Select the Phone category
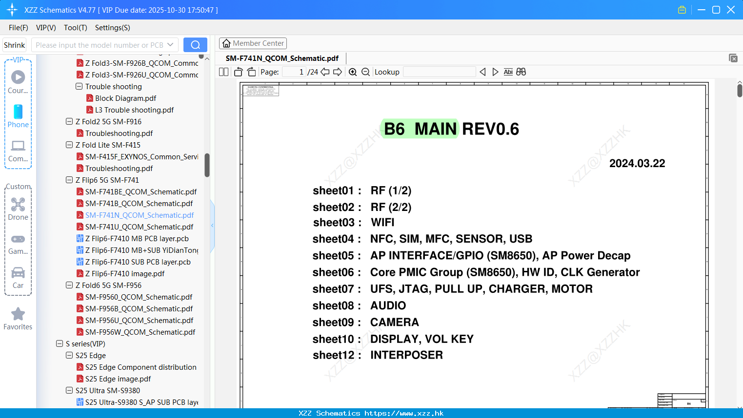This screenshot has height=418, width=743. click(18, 116)
